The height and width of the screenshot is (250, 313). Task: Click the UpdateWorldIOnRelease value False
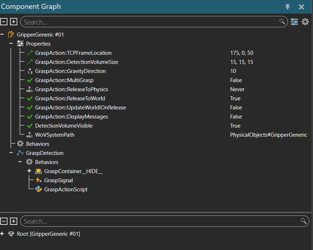click(236, 107)
